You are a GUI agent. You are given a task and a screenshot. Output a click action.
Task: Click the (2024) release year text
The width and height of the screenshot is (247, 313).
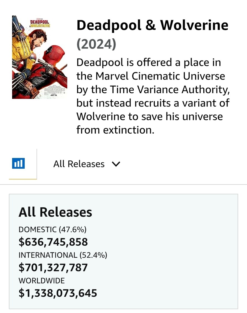point(96,44)
